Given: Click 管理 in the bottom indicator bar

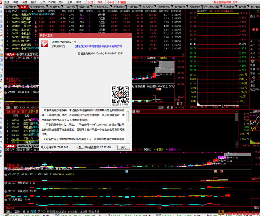Looking at the screenshot, I should tap(34, 212).
